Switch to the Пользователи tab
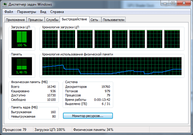 [113, 20]
